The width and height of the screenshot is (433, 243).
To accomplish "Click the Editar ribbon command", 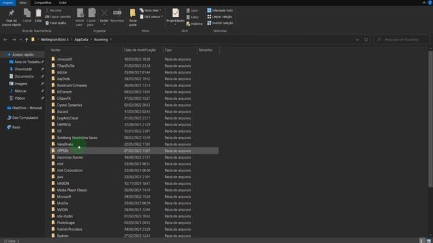I will coord(192,17).
